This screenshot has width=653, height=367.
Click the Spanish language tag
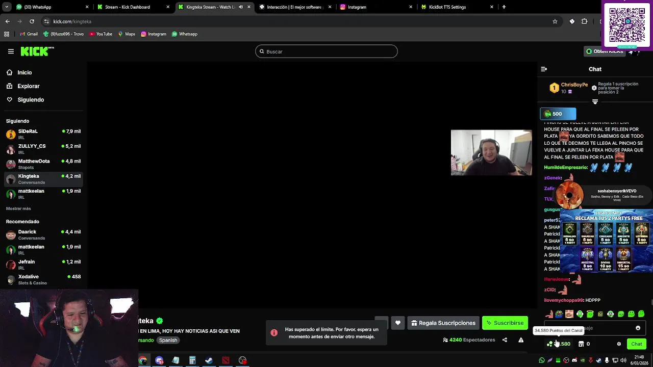pyautogui.click(x=168, y=340)
